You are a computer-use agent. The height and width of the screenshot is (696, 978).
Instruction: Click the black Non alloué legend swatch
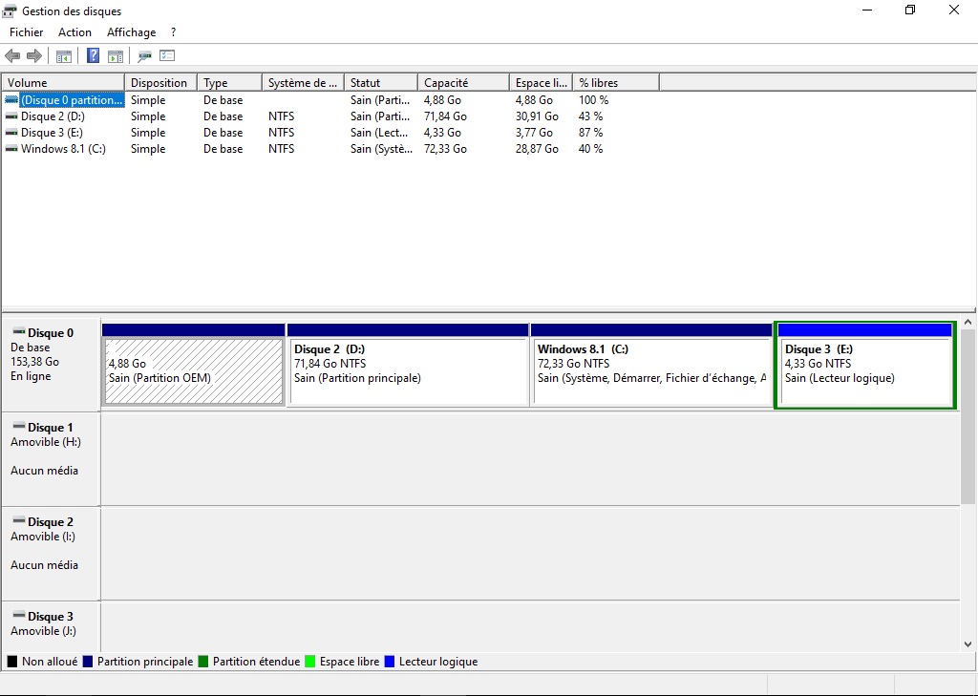(x=11, y=662)
